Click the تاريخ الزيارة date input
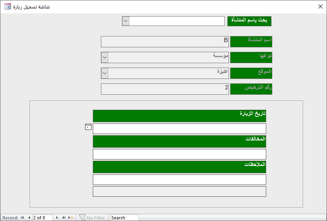The height and width of the screenshot is (221, 327). pos(180,129)
